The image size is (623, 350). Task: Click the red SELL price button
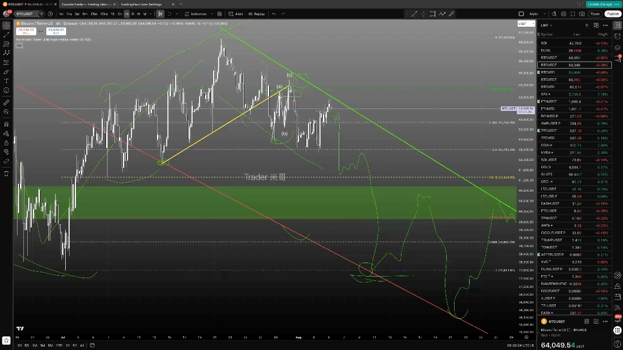pos(26,31)
